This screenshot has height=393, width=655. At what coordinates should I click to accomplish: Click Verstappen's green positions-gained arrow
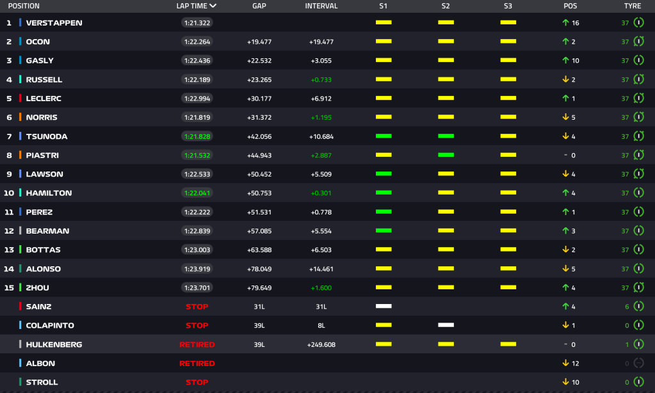coord(565,22)
